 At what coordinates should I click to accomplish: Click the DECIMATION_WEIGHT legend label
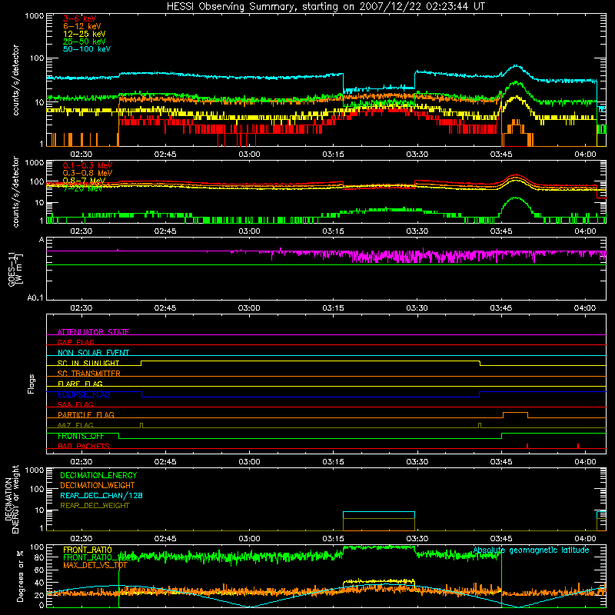(98, 485)
